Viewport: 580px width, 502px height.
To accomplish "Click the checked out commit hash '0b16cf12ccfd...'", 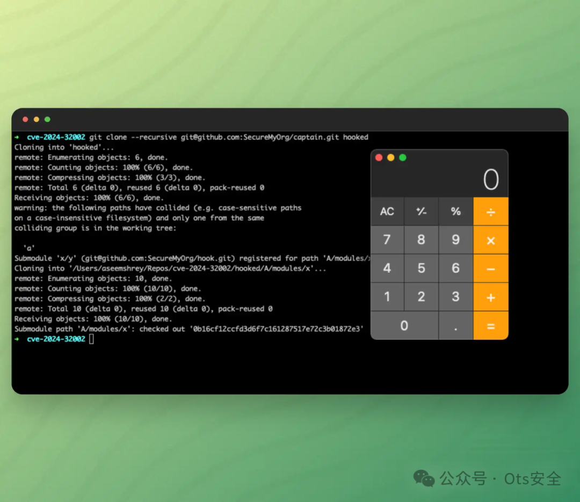I will pos(277,329).
